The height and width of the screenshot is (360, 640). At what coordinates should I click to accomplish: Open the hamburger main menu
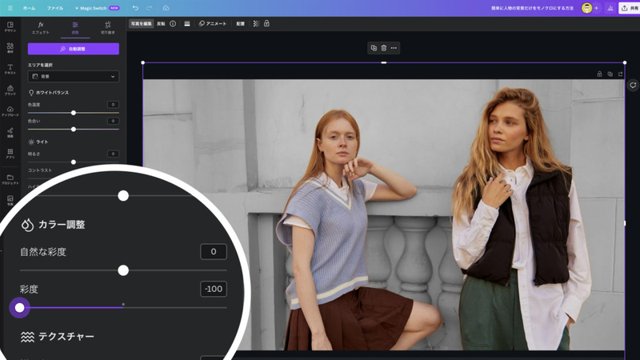[10, 8]
